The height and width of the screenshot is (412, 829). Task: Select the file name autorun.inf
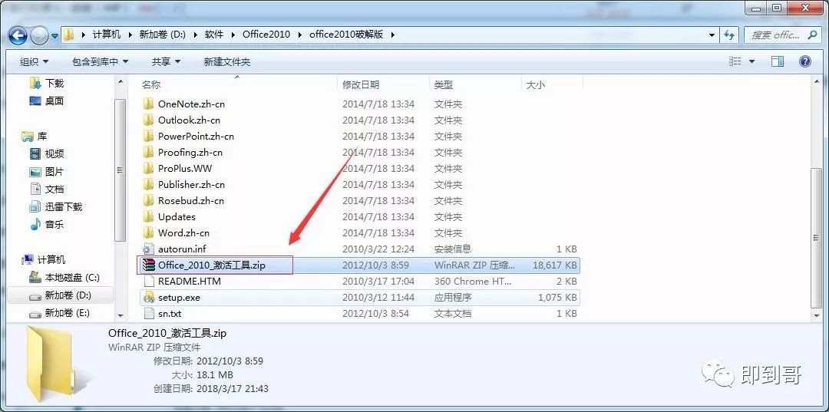182,249
